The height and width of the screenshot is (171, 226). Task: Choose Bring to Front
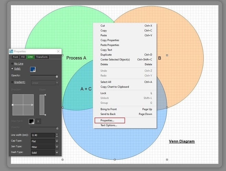[125, 109]
